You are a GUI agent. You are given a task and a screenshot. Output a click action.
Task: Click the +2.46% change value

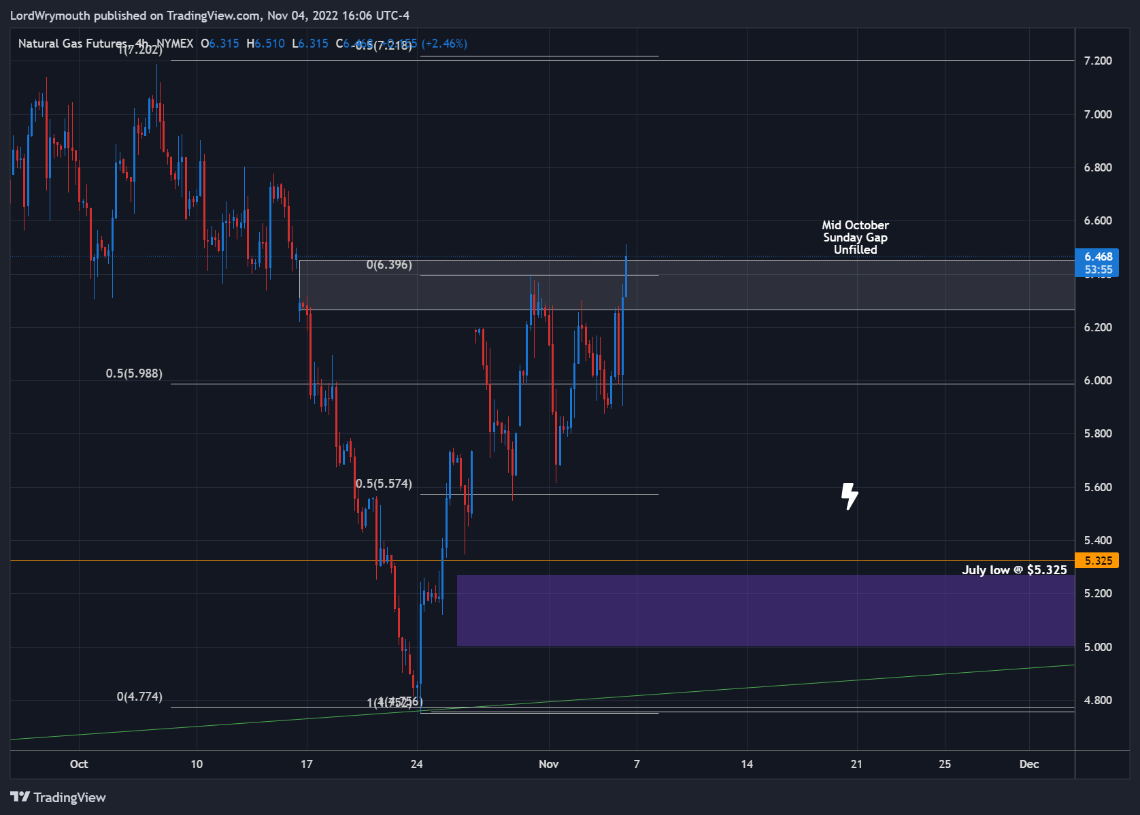(444, 44)
